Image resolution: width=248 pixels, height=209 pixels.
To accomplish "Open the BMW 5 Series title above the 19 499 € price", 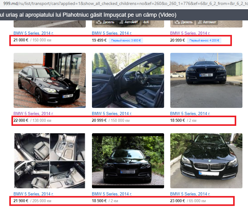I will tap(112, 33).
